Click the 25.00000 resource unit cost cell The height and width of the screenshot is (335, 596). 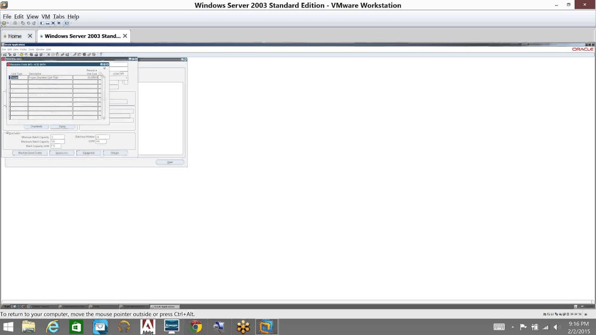pyautogui.click(x=85, y=78)
